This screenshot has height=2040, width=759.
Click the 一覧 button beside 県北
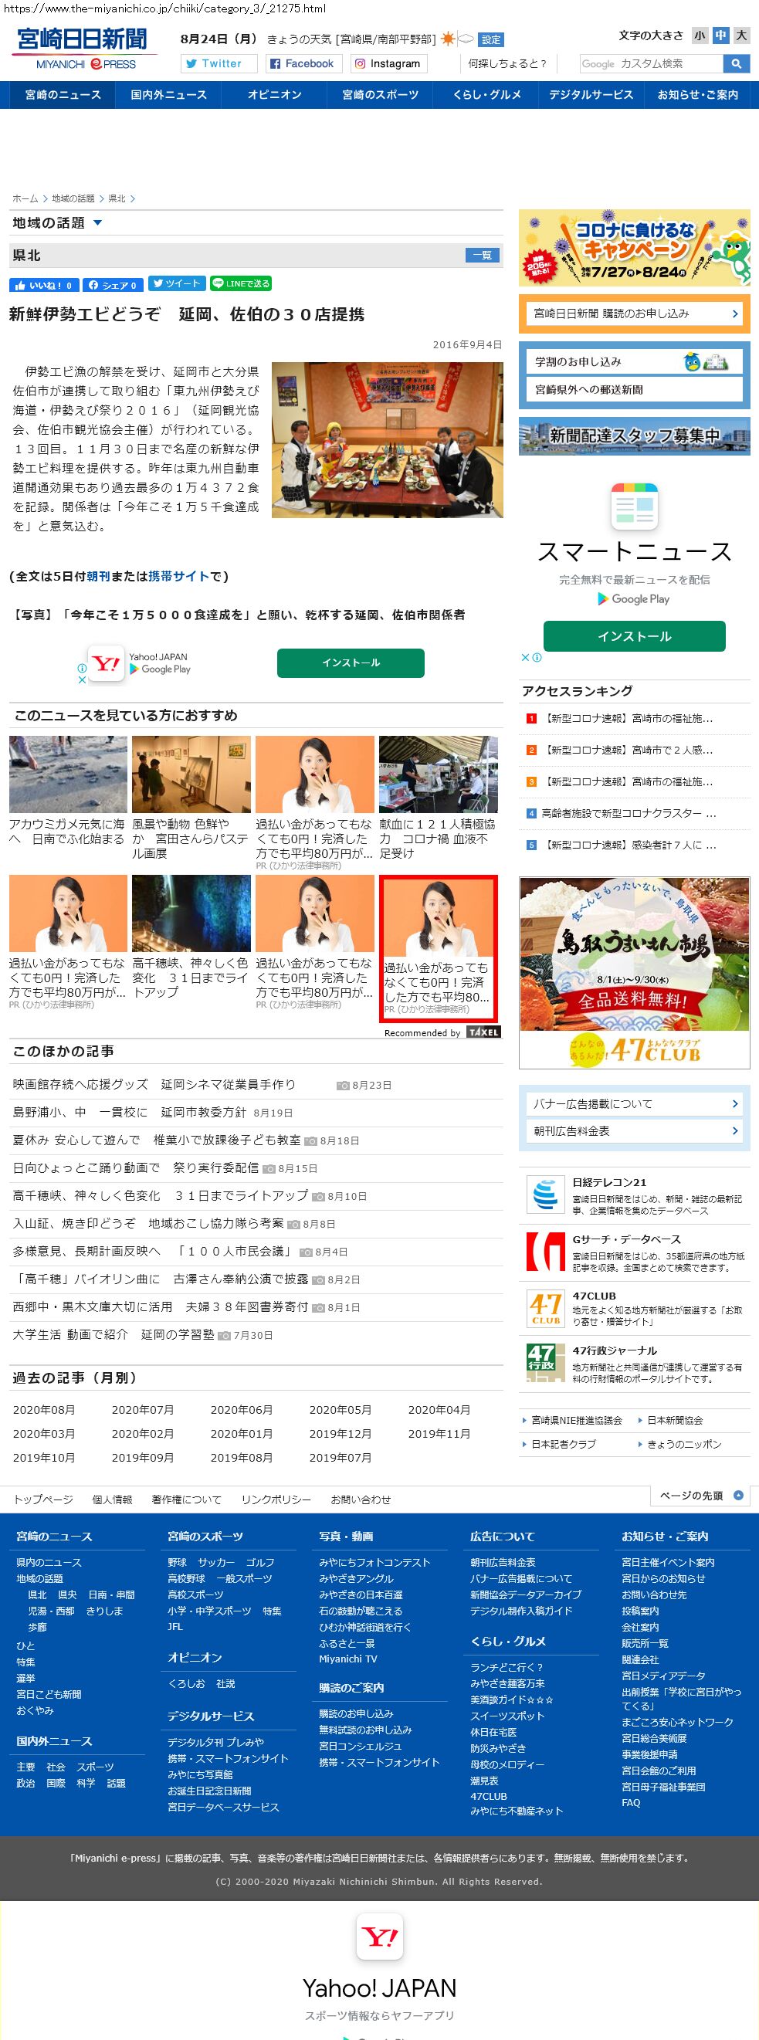tap(483, 255)
